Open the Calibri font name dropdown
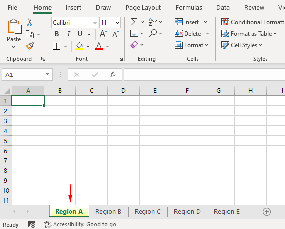This screenshot has width=285, height=229. click(x=95, y=23)
